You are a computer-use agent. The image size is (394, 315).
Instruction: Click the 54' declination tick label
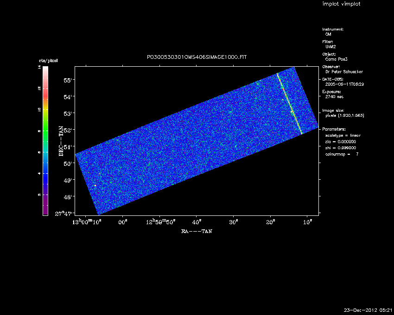[x=68, y=97]
